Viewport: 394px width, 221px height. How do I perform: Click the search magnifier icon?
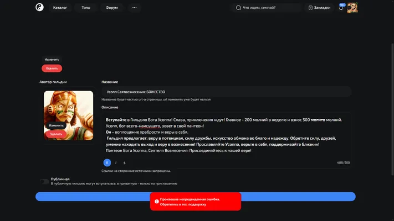[x=238, y=8]
